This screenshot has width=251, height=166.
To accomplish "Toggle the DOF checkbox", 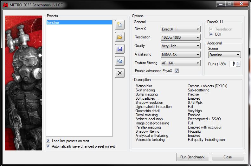I will pos(211,34).
